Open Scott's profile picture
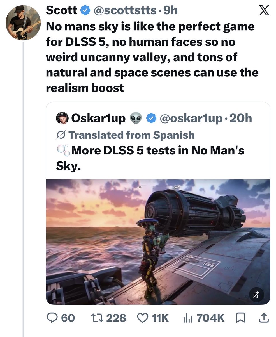This screenshot has width=276, height=337. click(23, 23)
